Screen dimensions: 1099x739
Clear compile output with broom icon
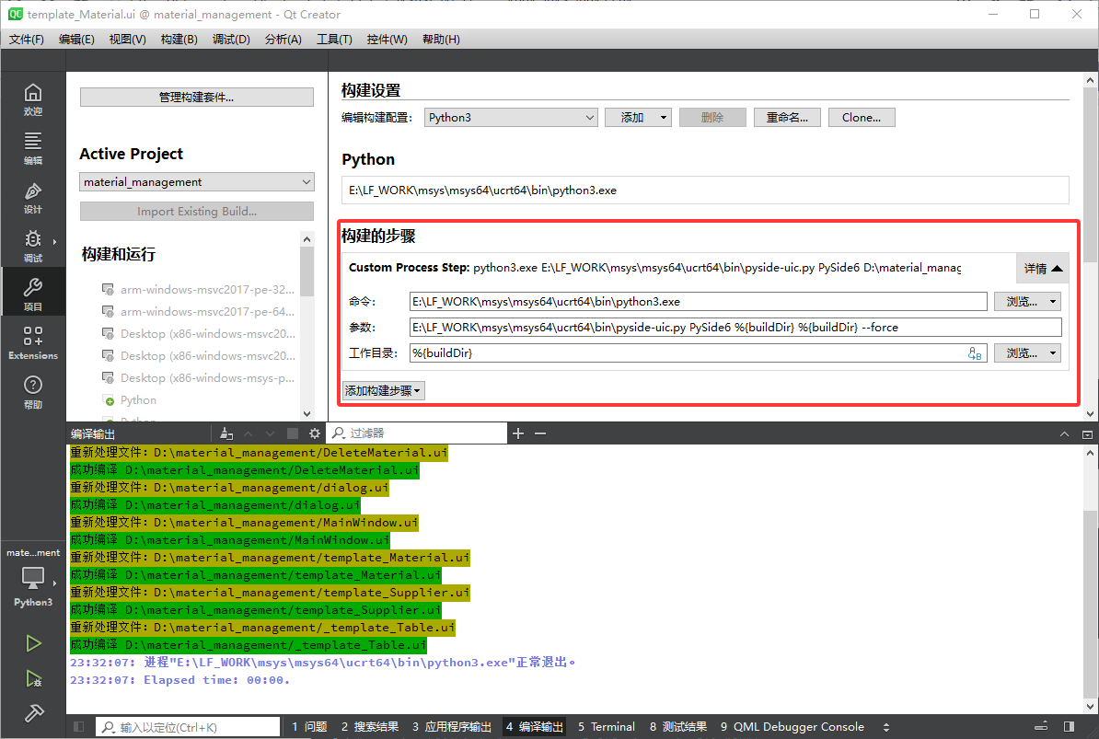226,433
